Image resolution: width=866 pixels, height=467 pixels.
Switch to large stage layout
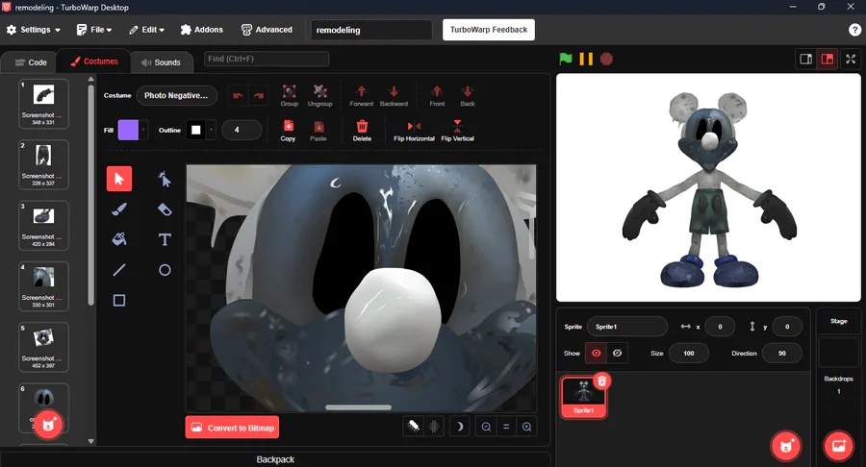coord(828,59)
